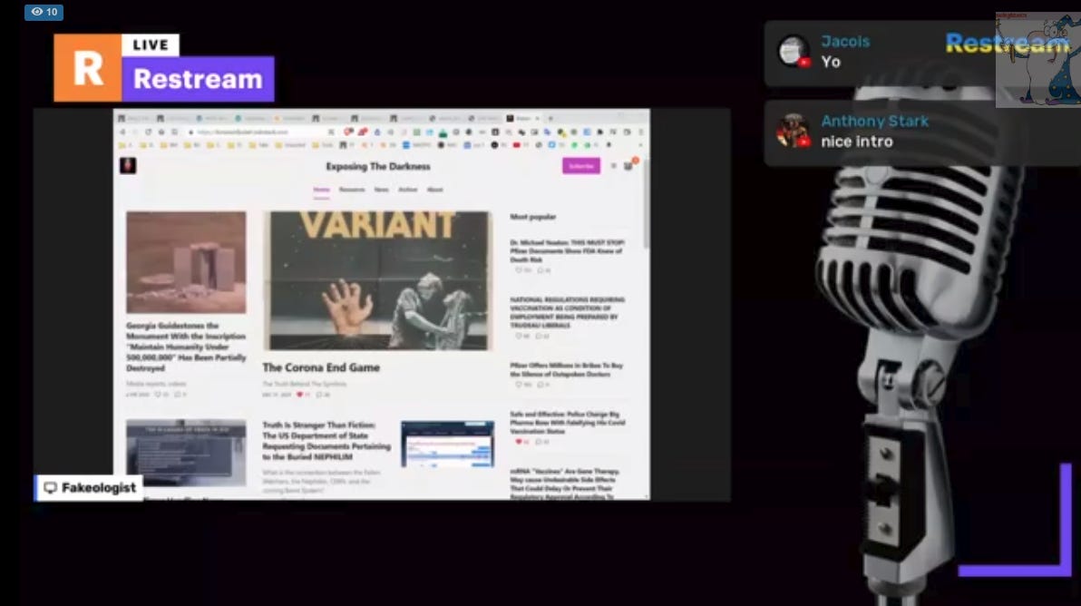The width and height of the screenshot is (1081, 606).
Task: Click the first folder in bookmarks bar
Action: (x=123, y=145)
